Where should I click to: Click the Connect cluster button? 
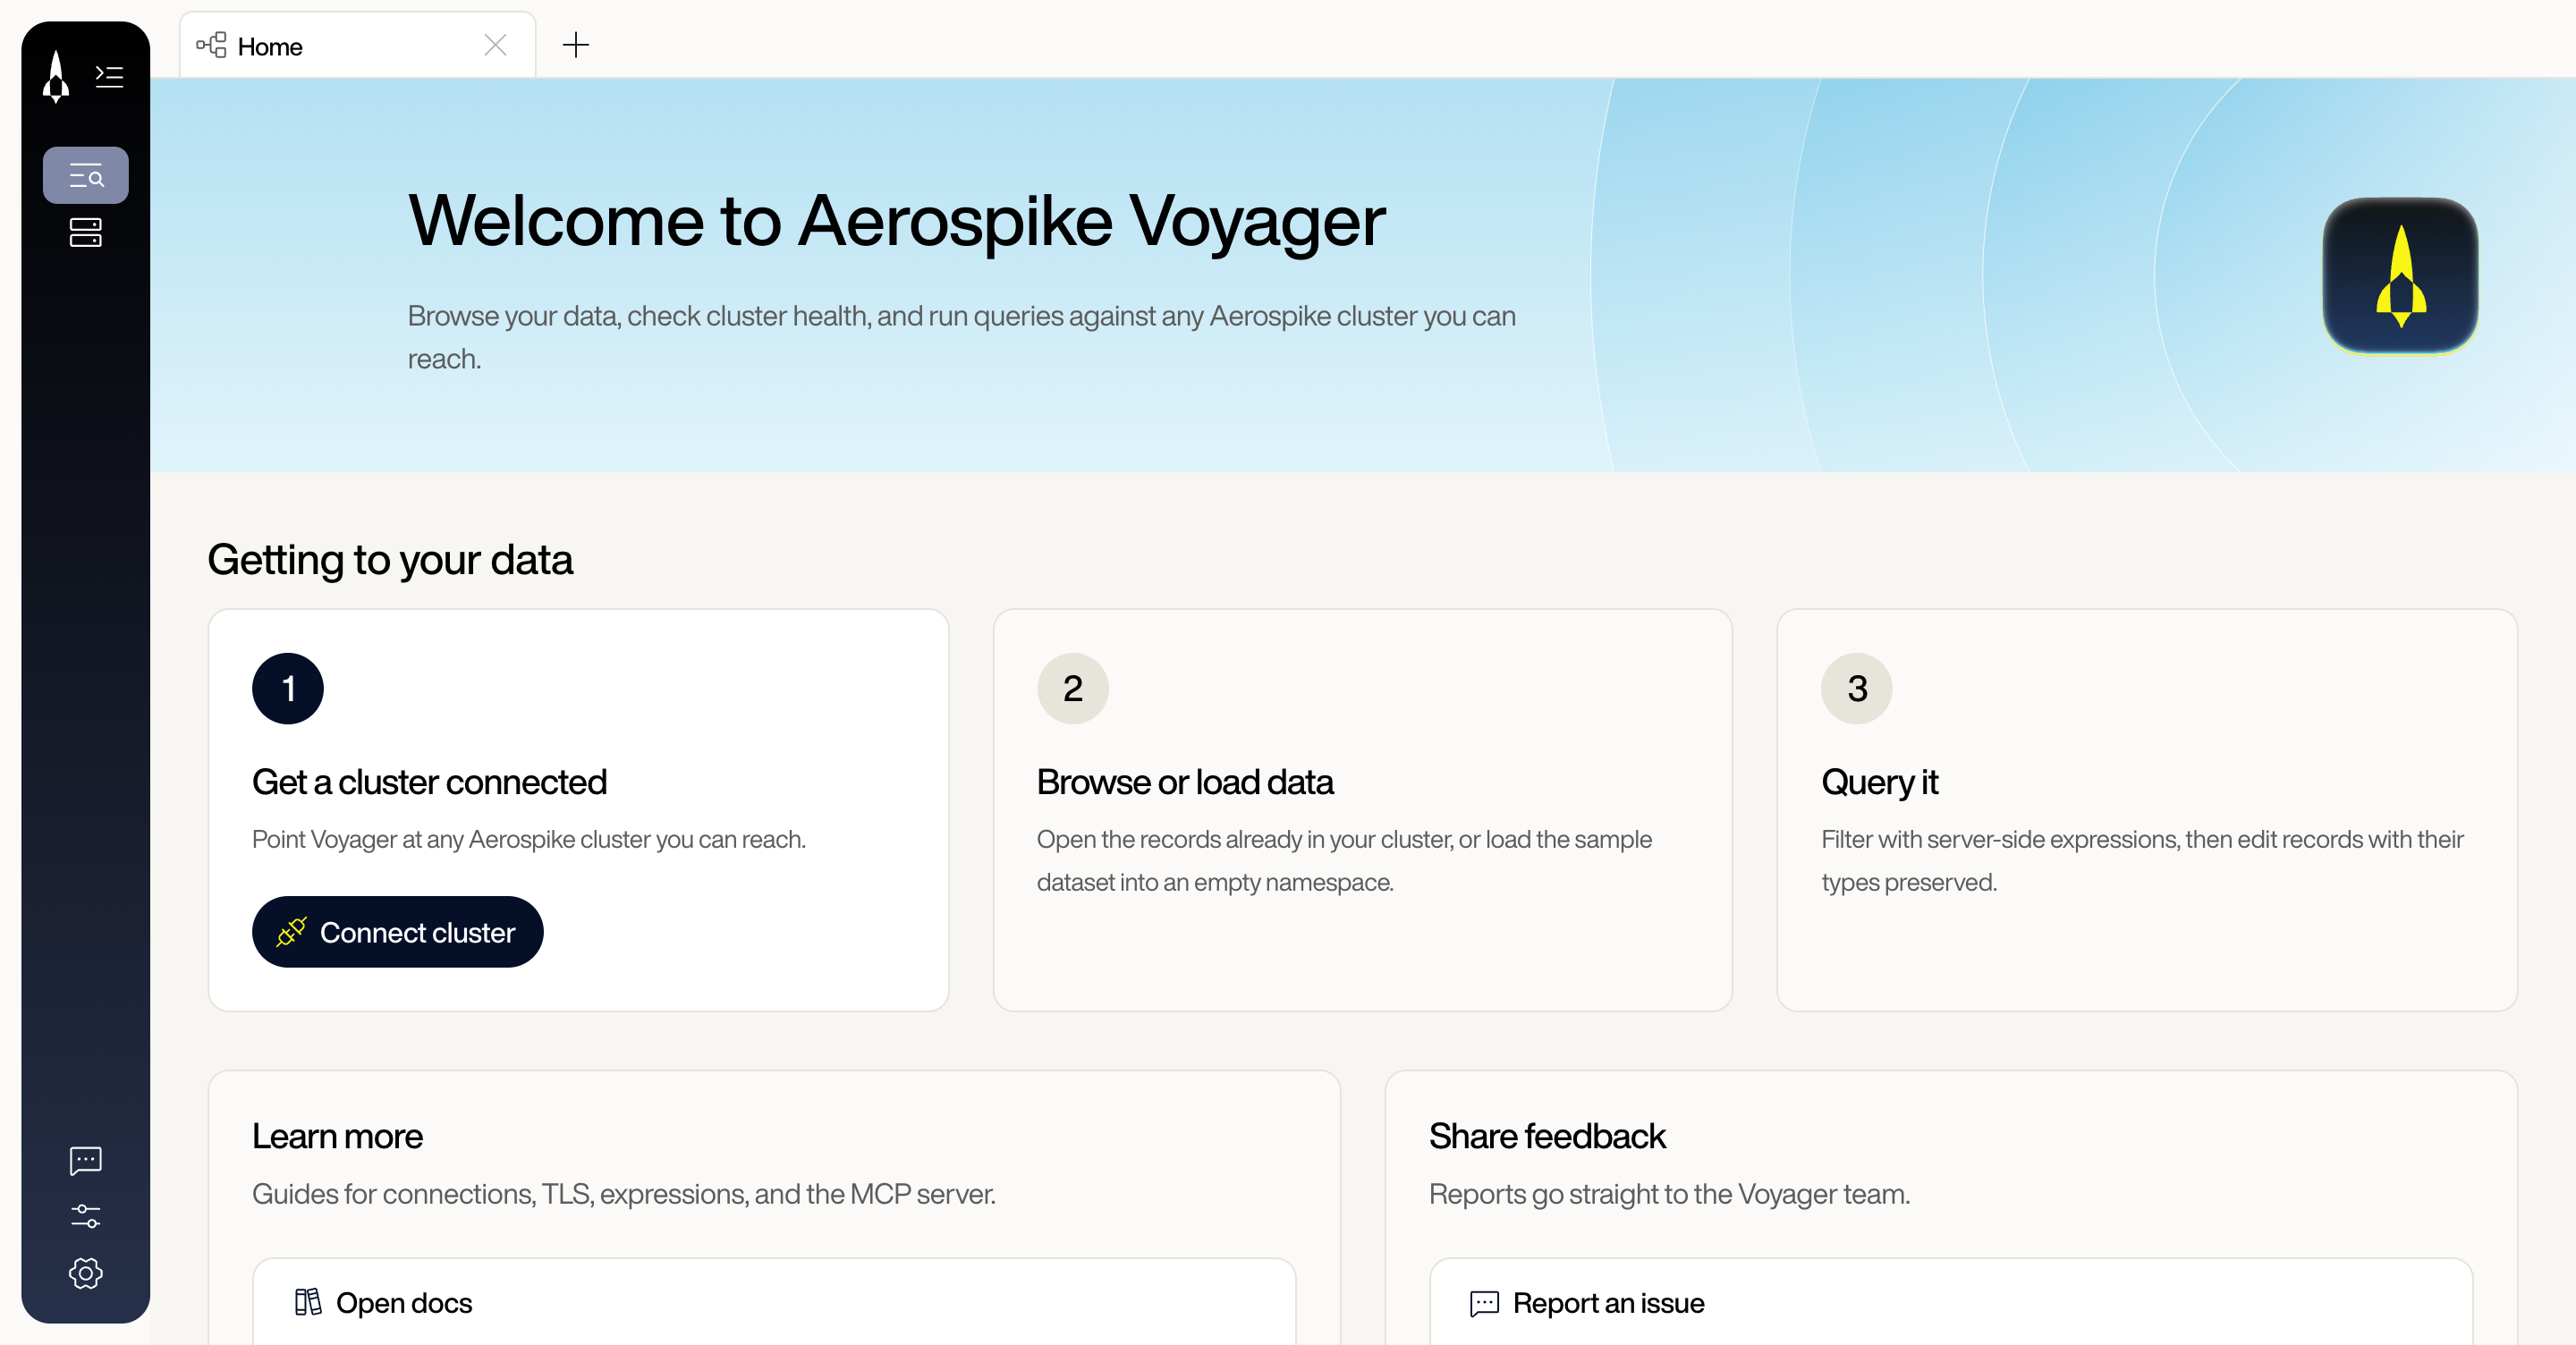coord(397,932)
